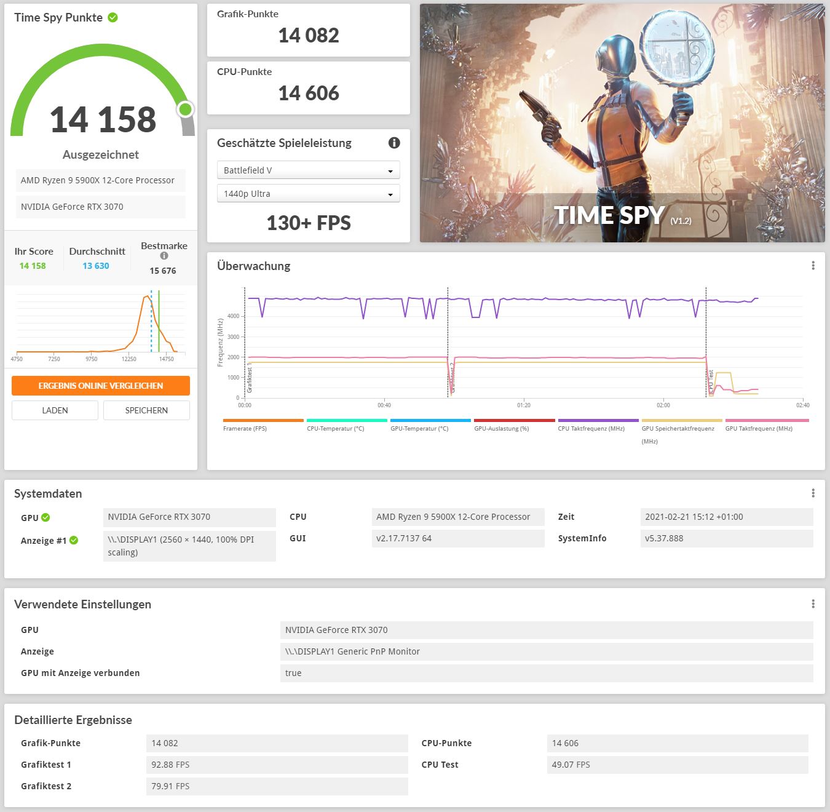This screenshot has height=812, width=830.
Task: Click the Speichern button
Action: pos(146,410)
